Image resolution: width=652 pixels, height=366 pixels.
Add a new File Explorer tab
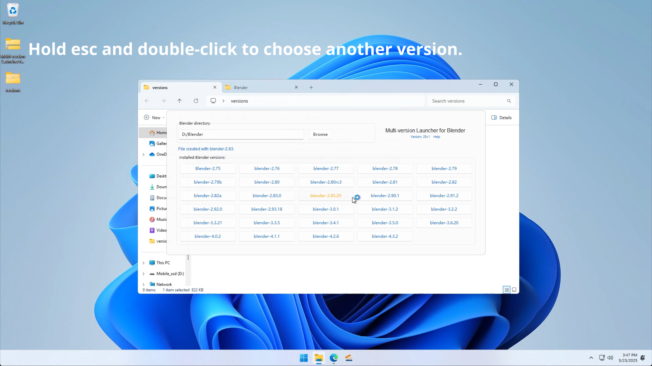coord(311,87)
